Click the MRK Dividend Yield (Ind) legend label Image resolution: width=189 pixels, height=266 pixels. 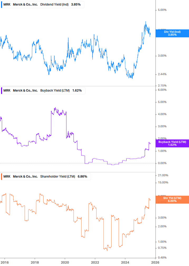point(42,4)
